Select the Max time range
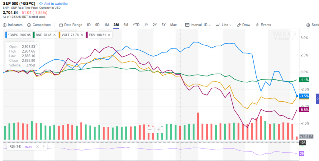The image size is (319, 161). coord(173,25)
